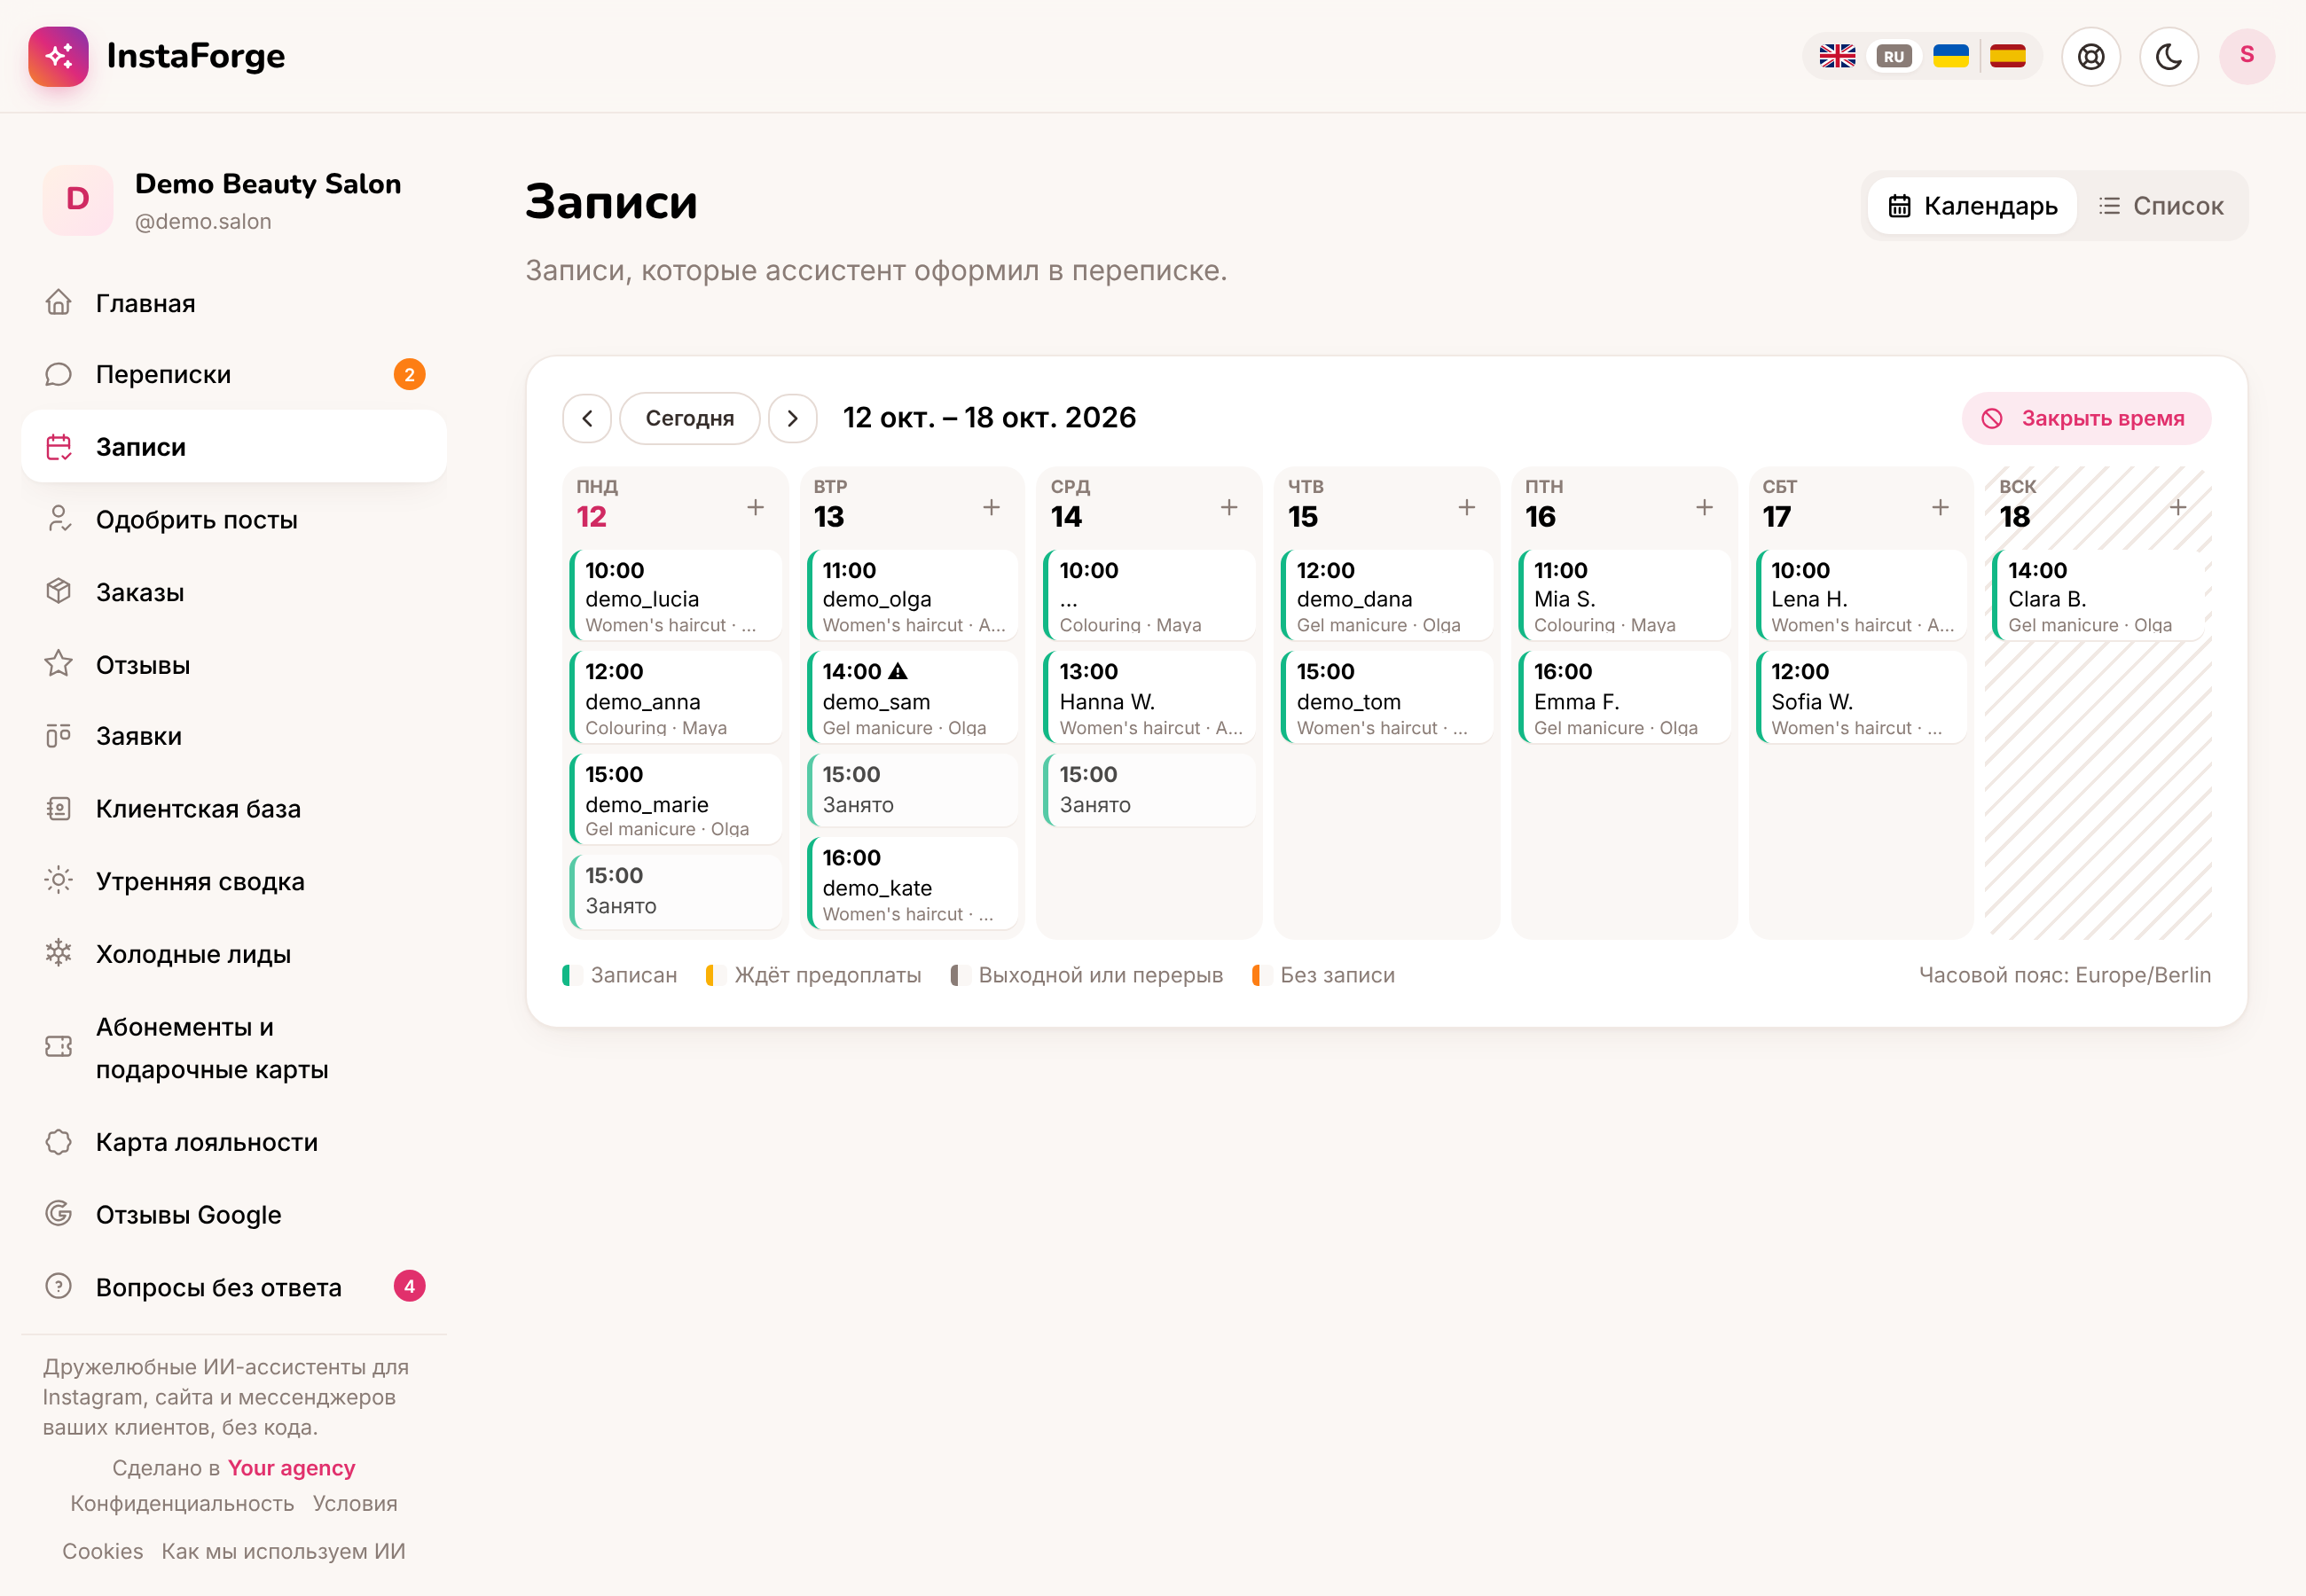This screenshot has width=2306, height=1596.
Task: Click the Утренняя сводка sun icon
Action: (59, 881)
